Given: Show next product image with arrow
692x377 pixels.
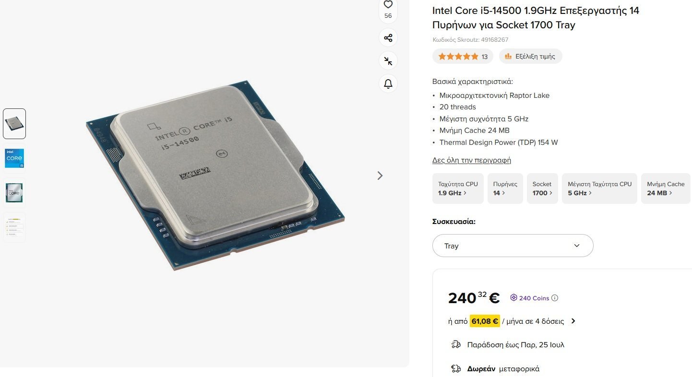Looking at the screenshot, I should (380, 176).
